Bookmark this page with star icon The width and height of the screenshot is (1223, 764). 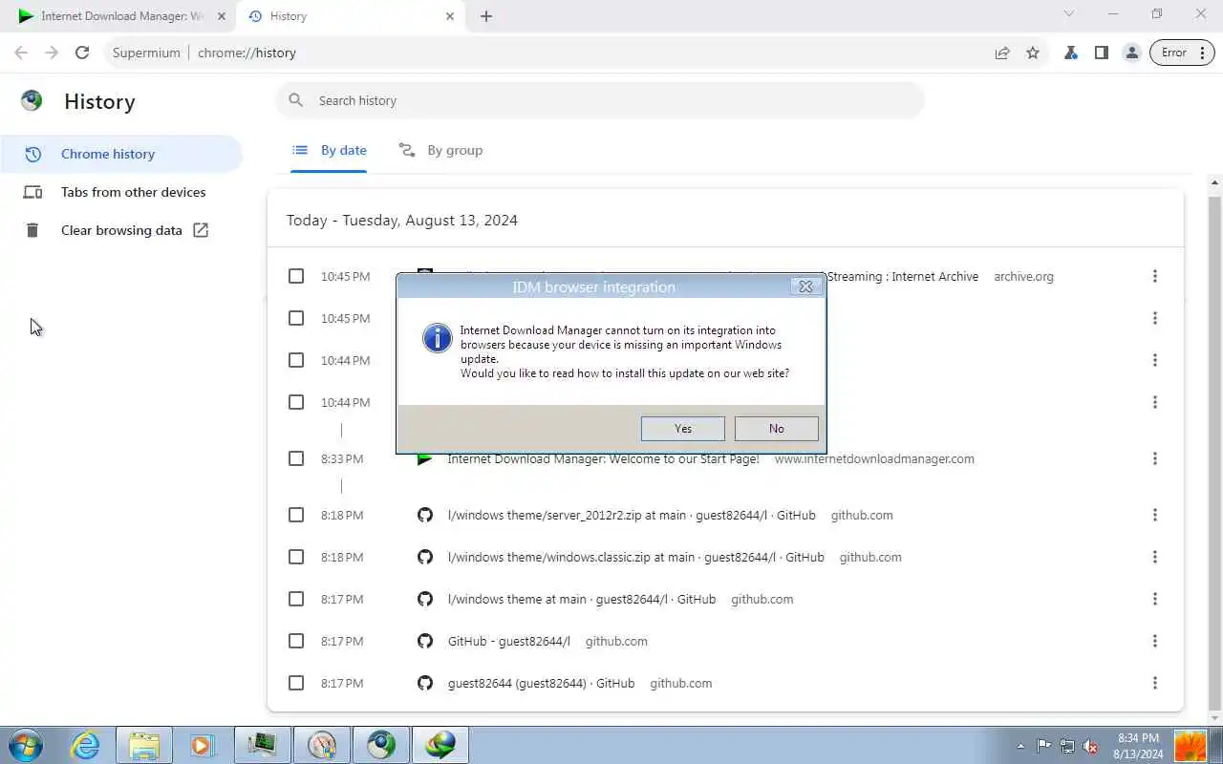click(1033, 53)
